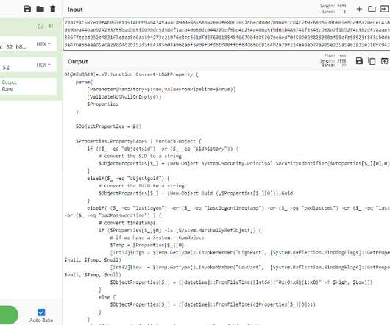
Task: Open the second field HEX format dropdown
Action: [x=43, y=65]
